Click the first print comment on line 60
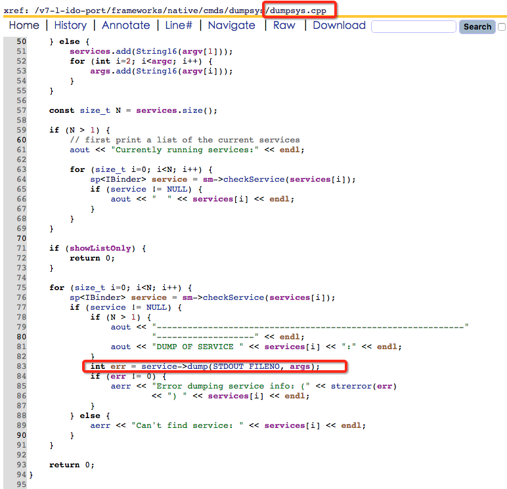This screenshot has height=489, width=507. click(x=185, y=140)
